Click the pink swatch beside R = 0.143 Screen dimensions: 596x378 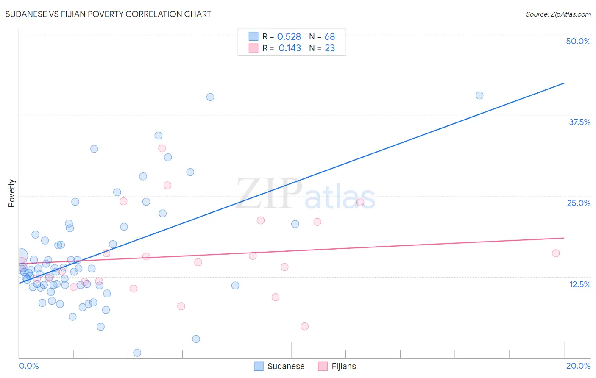(253, 48)
